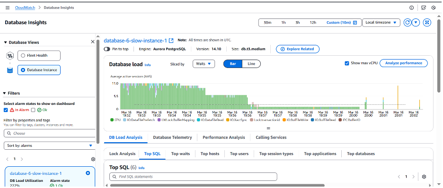Uncheck the Show max vCPU checkbox
This screenshot has width=443, height=188.
coord(347,63)
